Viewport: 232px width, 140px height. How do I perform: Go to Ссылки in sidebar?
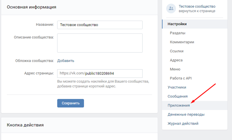(x=195, y=51)
